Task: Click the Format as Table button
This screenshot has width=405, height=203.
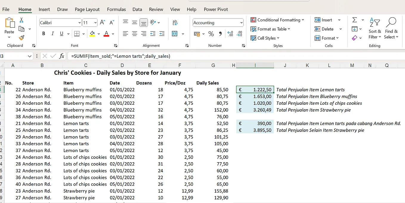Action: [x=270, y=29]
